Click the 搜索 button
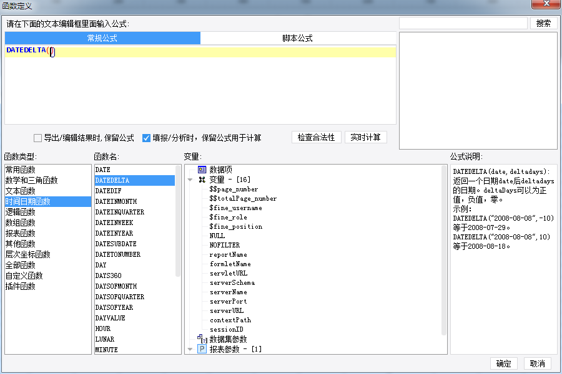The height and width of the screenshot is (374, 562). pyautogui.click(x=543, y=23)
